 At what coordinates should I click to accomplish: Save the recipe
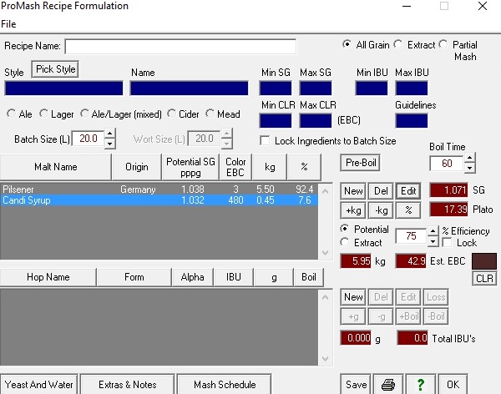(x=356, y=385)
